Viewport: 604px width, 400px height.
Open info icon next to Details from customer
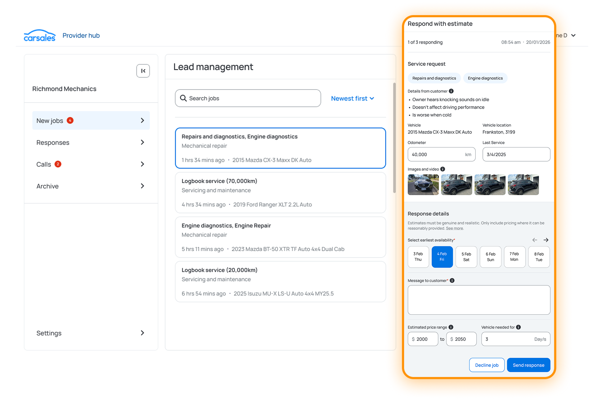(451, 91)
